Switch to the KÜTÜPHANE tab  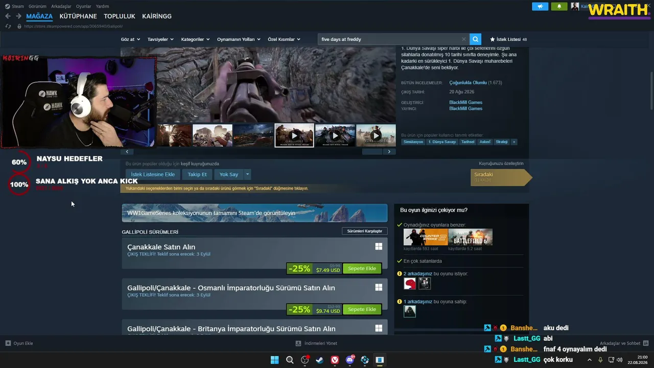(x=78, y=16)
